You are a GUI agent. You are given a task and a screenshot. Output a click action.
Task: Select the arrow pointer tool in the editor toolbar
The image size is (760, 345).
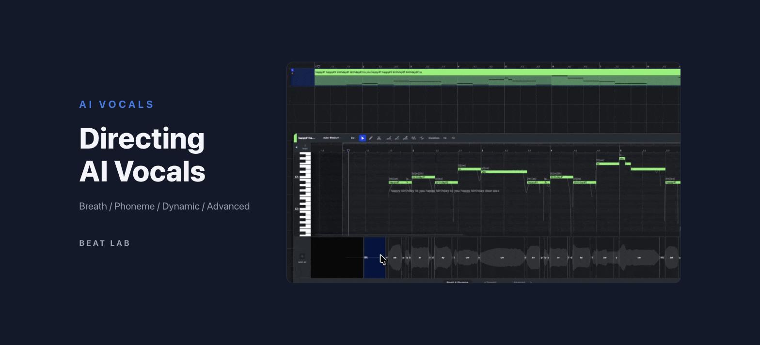tap(363, 138)
